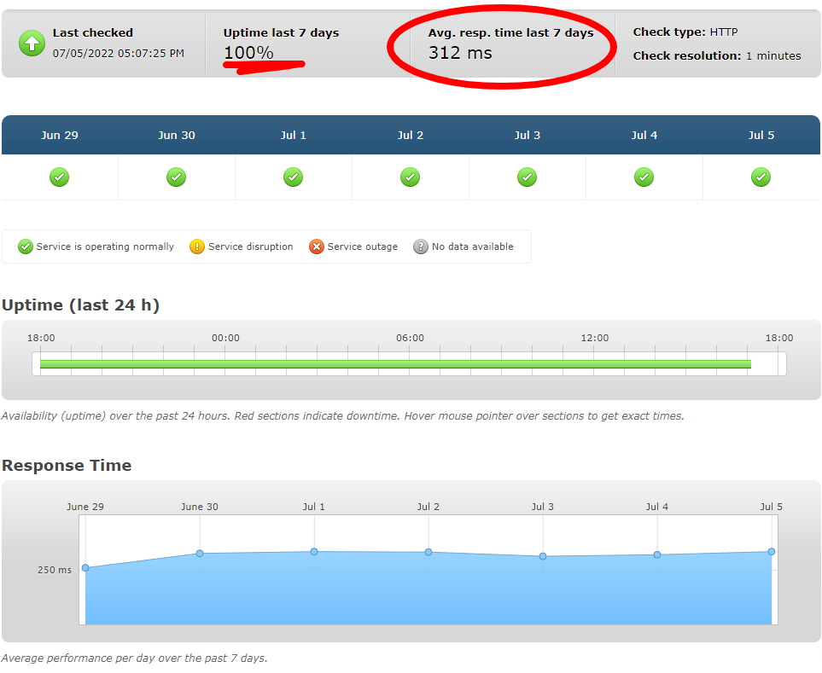Click 'Service is operating normally' legend text

tap(105, 247)
